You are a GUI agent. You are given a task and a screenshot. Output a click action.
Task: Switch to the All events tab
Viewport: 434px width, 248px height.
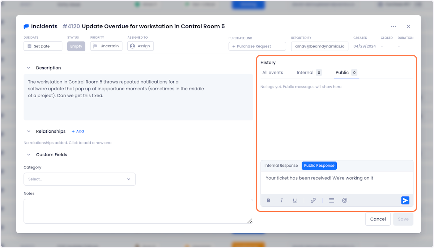(x=273, y=73)
